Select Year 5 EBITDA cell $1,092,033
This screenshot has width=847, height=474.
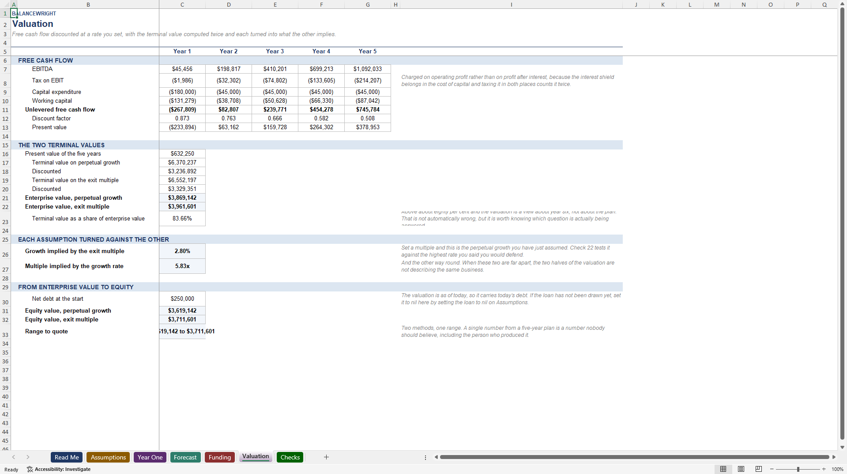point(368,69)
